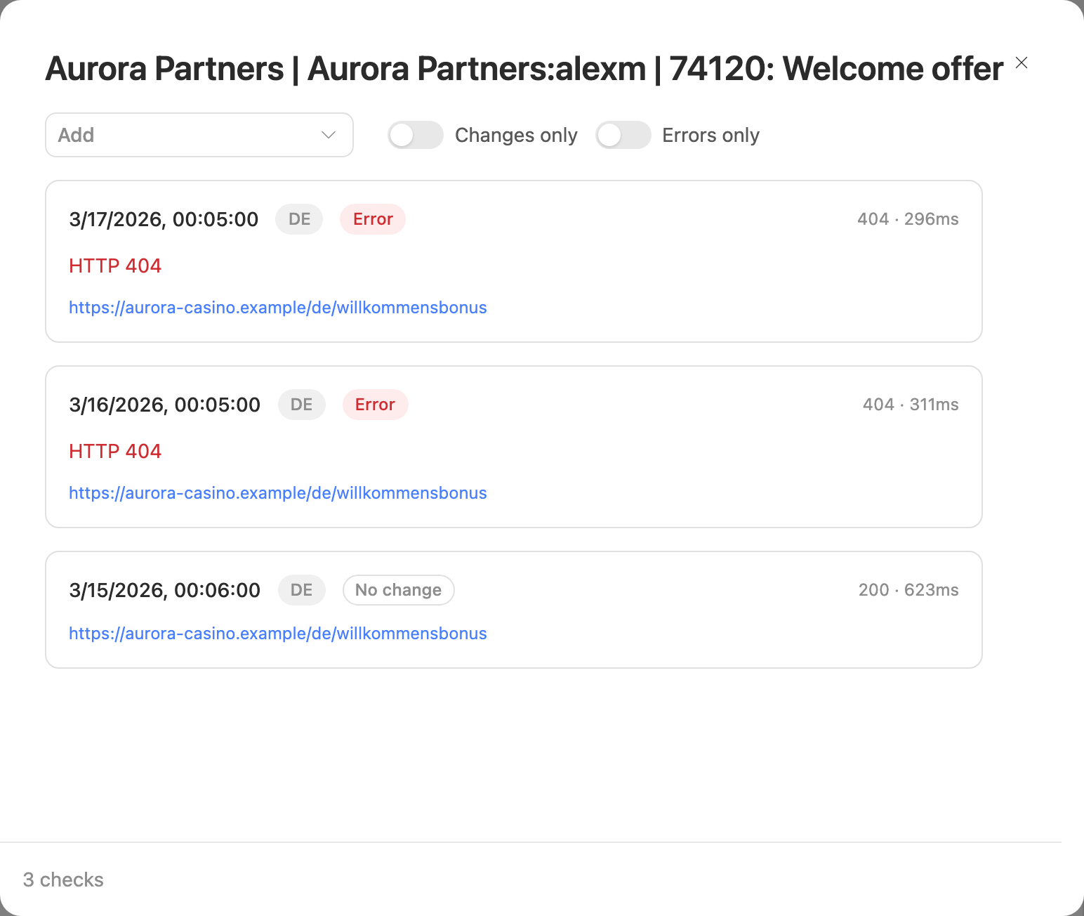Viewport: 1084px width, 916px height.
Task: Click the '404 · 311ms' response stat
Action: (x=911, y=405)
